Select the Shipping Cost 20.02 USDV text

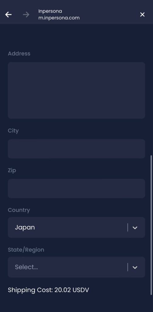(48, 290)
